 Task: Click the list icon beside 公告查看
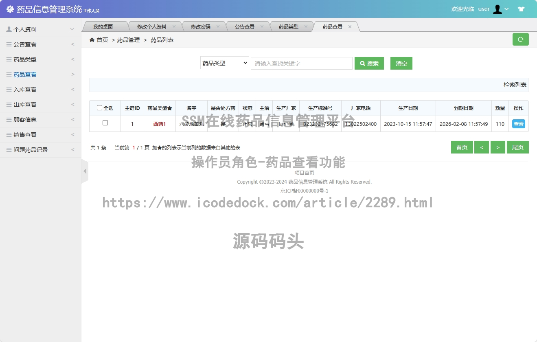click(x=9, y=44)
